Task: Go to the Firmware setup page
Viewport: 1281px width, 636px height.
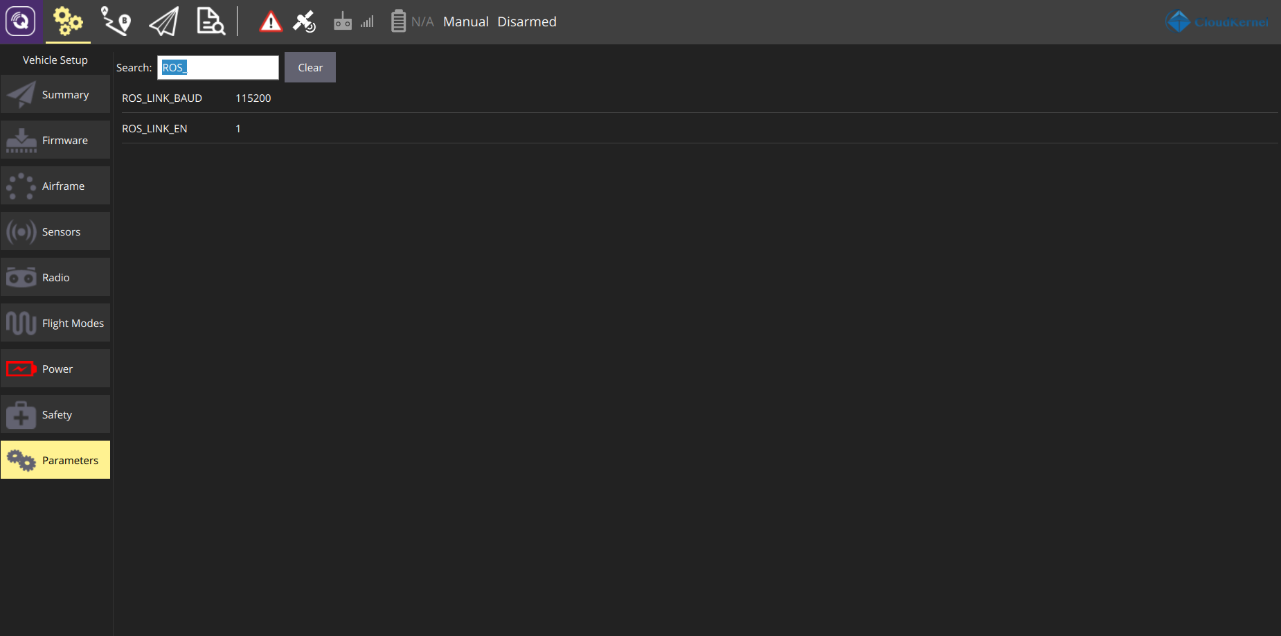Action: point(55,141)
